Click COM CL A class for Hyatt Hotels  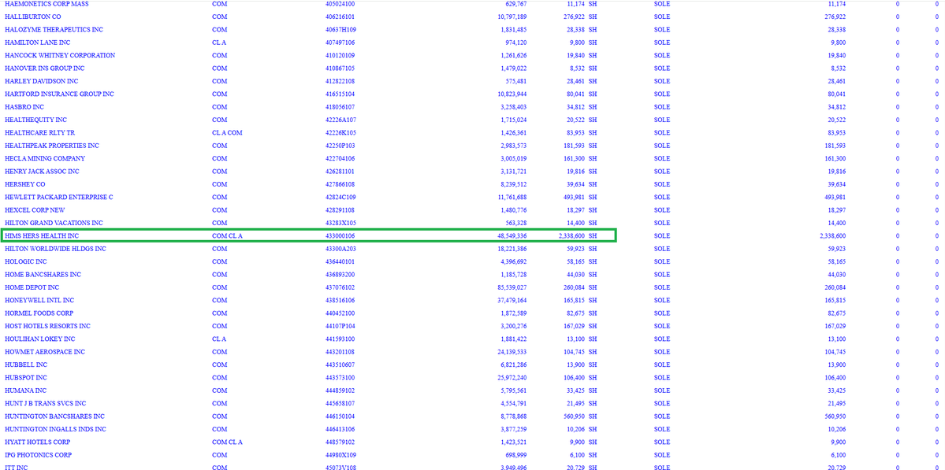coord(227,442)
